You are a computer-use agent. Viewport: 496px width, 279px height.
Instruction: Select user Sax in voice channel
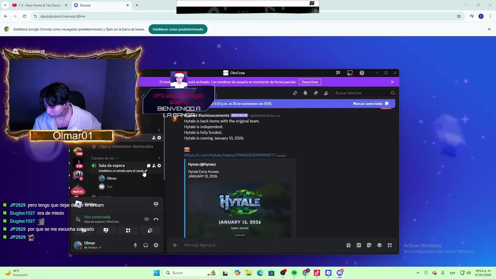(x=110, y=187)
